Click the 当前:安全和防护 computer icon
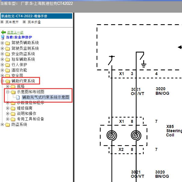 tap(2, 37)
